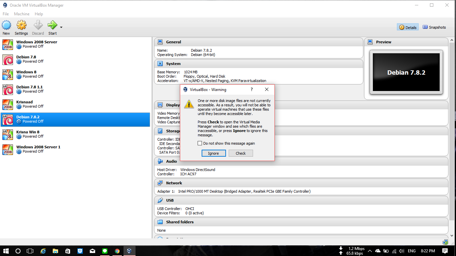Click the yellow warning triangle icon
The image size is (456, 256).
(x=189, y=104)
